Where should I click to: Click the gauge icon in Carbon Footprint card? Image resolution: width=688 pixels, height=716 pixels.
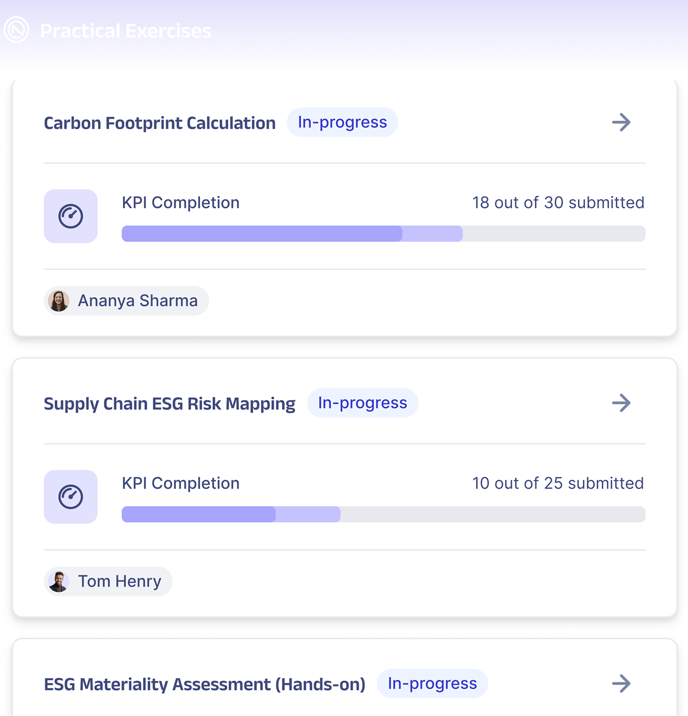click(71, 216)
